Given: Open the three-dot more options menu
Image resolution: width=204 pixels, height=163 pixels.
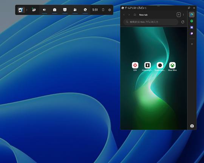Looking at the screenshot, I should coord(184,15).
